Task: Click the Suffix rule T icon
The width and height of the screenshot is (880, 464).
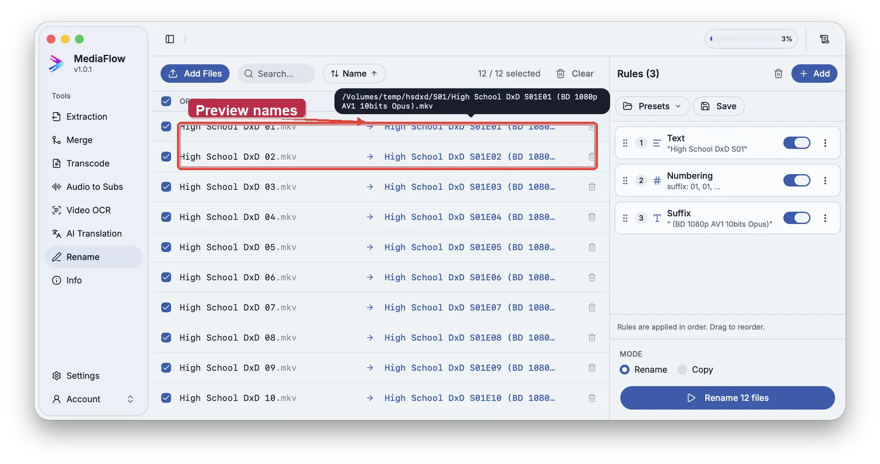Action: coord(657,219)
